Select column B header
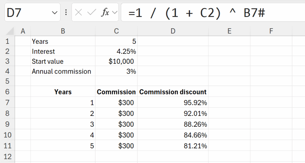The height and width of the screenshot is (163, 305). point(63,31)
